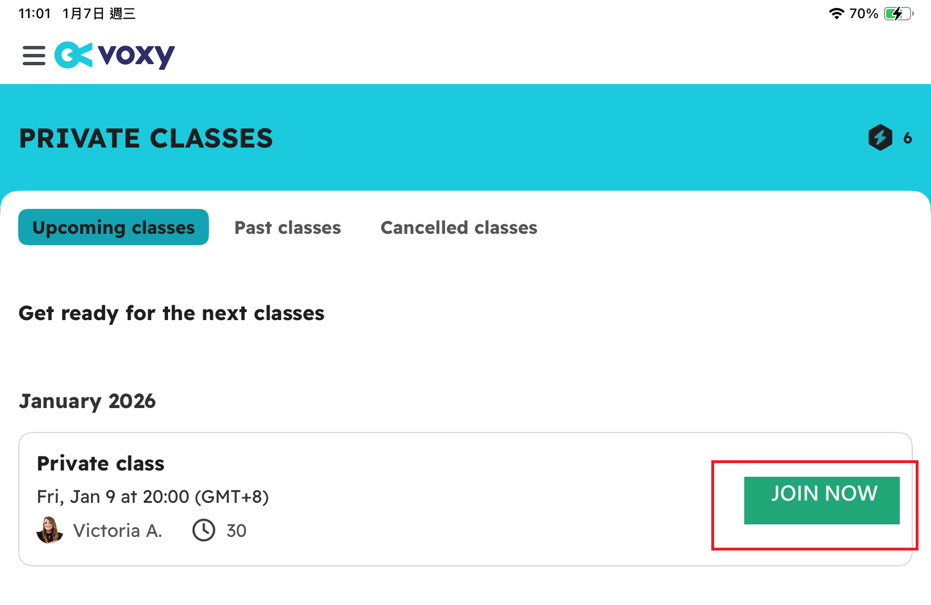Viewport: 931px width, 605px height.
Task: Open the Private class card title
Action: (100, 464)
